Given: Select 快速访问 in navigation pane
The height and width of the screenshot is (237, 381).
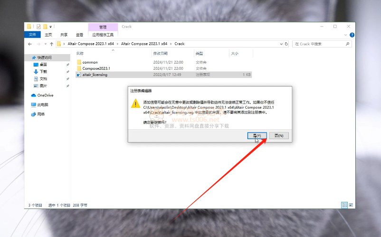Looking at the screenshot, I should pyautogui.click(x=44, y=57).
